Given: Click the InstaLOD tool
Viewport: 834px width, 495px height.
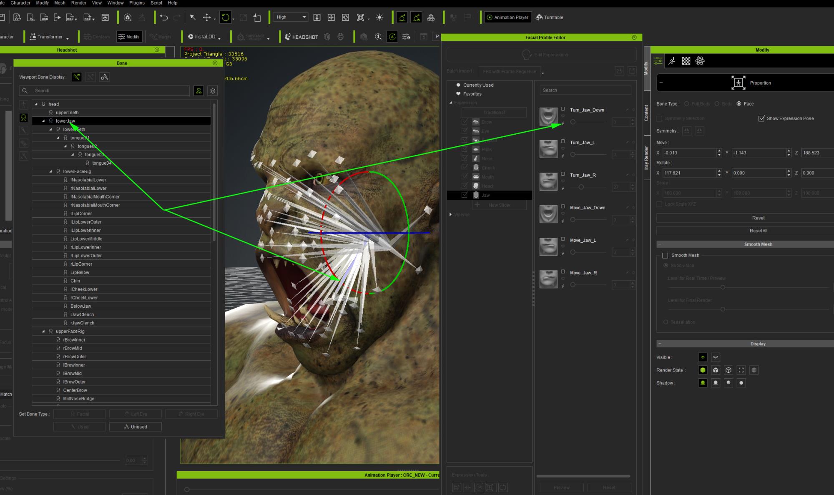Looking at the screenshot, I should (202, 37).
